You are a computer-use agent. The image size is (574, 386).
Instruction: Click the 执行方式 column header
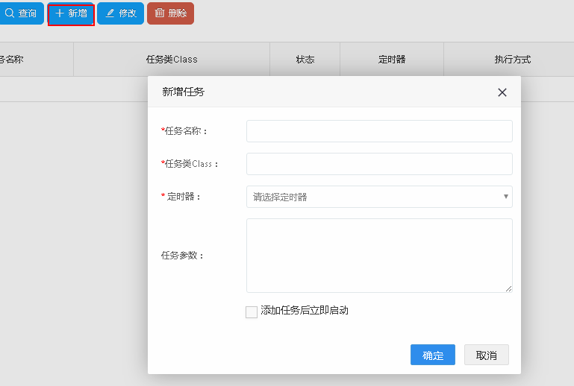tap(512, 60)
